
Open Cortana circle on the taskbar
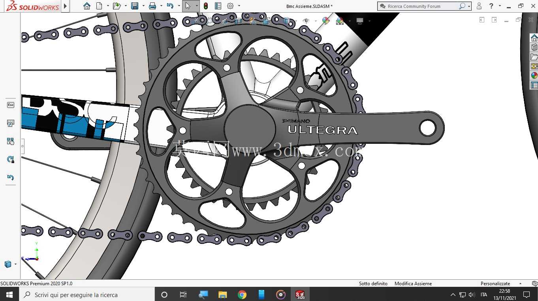coord(164,295)
